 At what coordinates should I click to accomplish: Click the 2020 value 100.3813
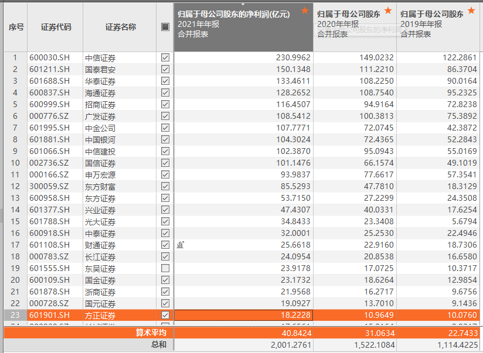[x=376, y=116]
